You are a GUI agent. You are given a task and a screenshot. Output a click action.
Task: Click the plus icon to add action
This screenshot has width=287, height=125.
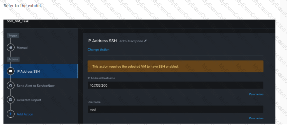10,114
